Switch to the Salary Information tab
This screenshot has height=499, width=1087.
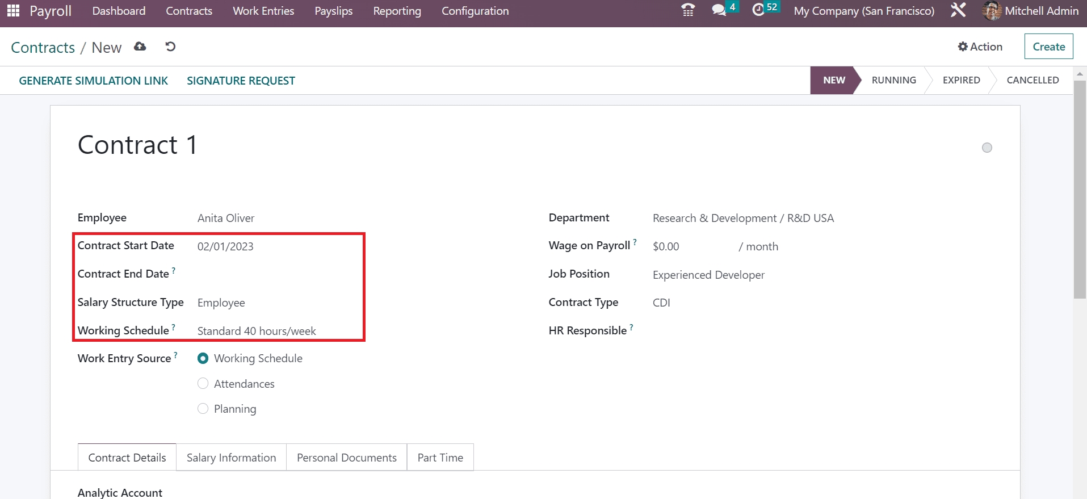231,458
